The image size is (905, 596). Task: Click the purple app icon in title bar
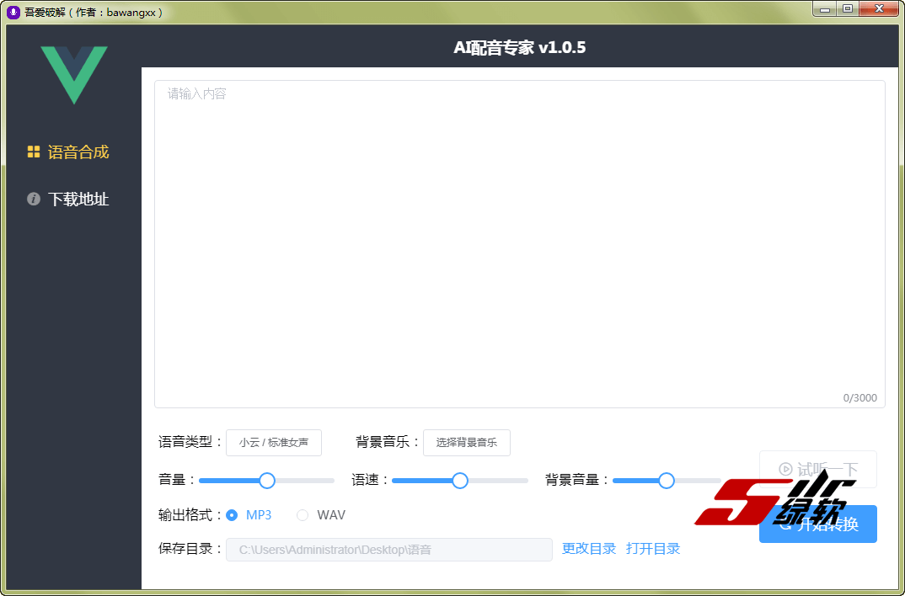pos(13,13)
